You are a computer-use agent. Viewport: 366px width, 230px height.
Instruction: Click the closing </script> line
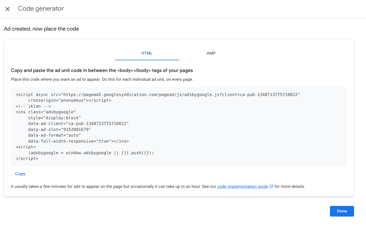coord(27,159)
